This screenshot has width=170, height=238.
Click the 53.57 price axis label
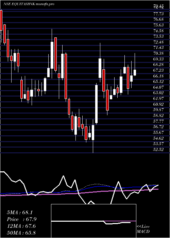click(x=158, y=144)
